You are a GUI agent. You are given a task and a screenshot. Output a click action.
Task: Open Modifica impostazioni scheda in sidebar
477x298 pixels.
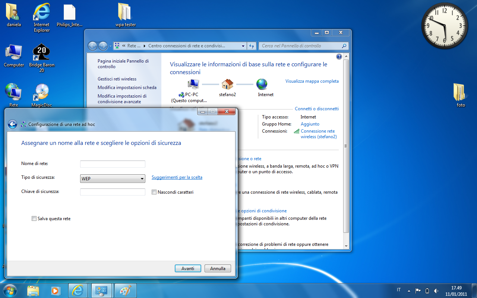127,88
